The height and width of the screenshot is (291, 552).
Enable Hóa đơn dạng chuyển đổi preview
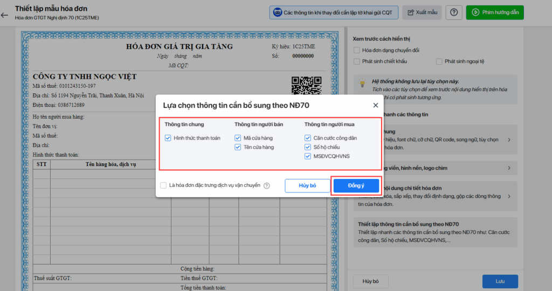tap(357, 50)
